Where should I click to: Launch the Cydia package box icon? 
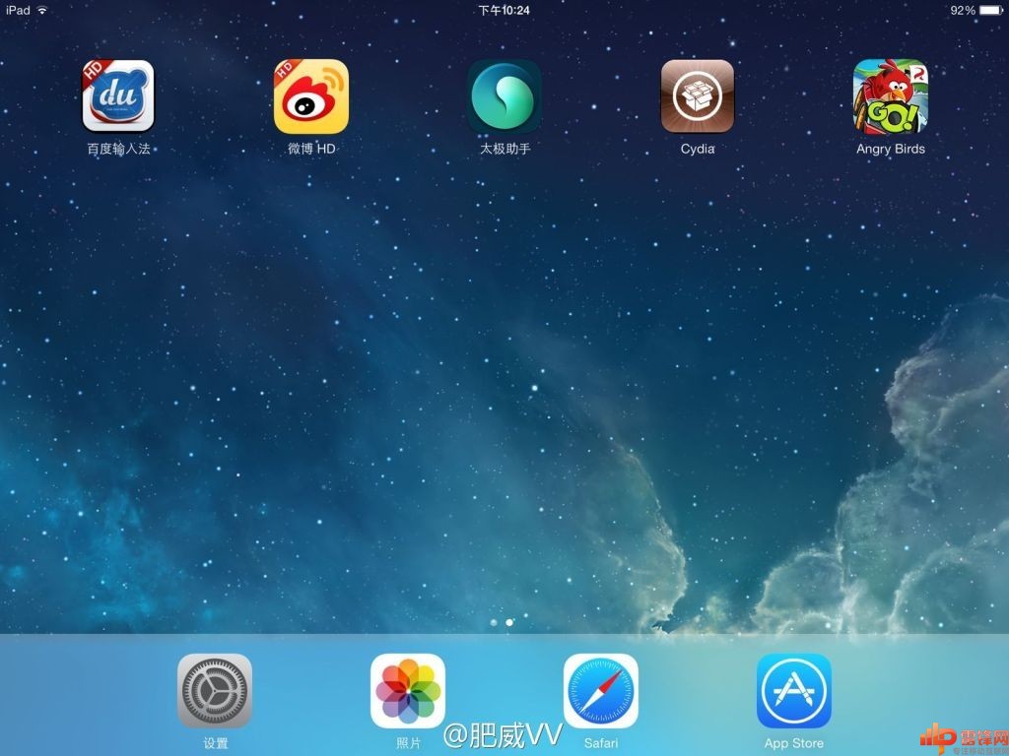[x=698, y=96]
